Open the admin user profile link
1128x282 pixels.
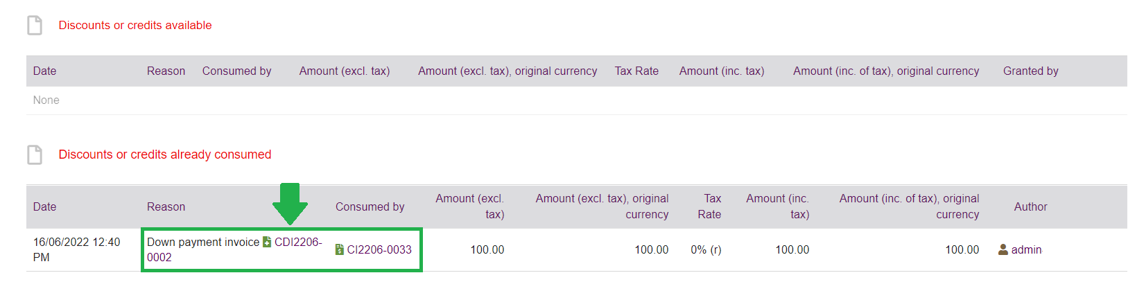click(1026, 249)
